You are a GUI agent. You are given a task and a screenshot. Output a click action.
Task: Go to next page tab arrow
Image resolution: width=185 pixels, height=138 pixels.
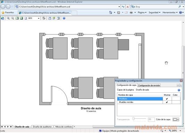click(x=8, y=127)
